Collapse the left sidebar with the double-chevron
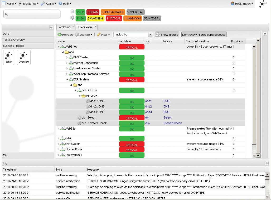 pyautogui.click(x=51, y=27)
